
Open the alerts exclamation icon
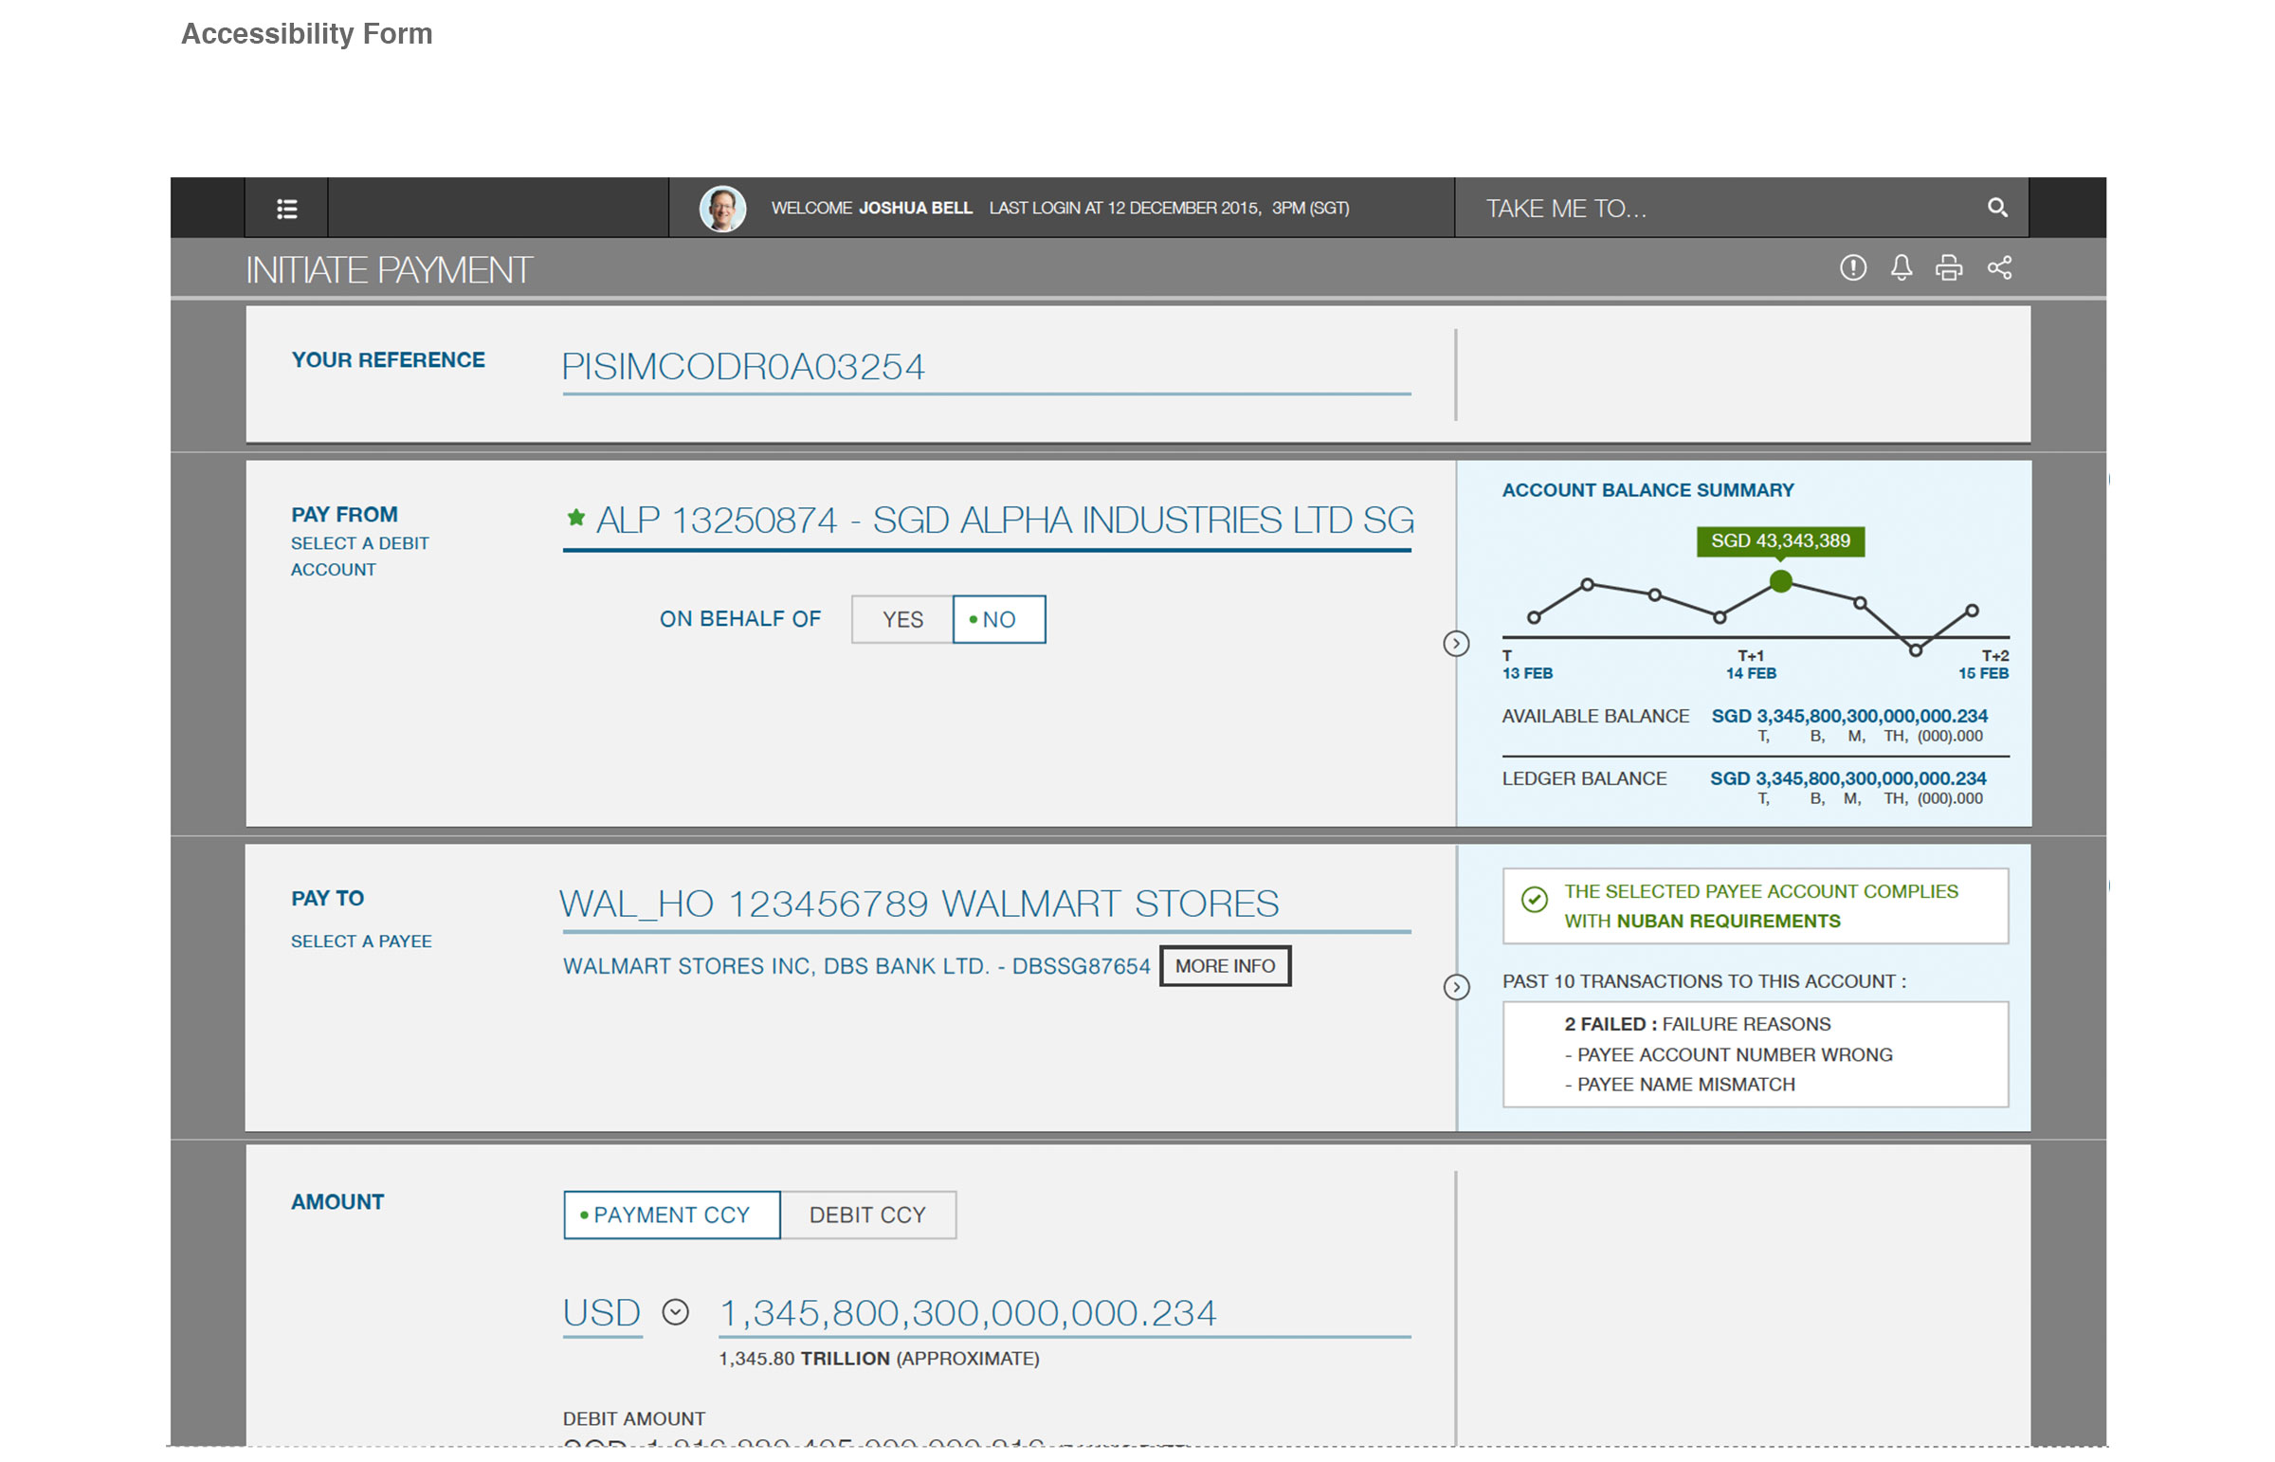[1851, 268]
